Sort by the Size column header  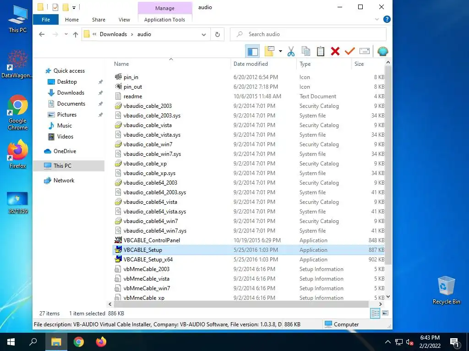click(359, 64)
